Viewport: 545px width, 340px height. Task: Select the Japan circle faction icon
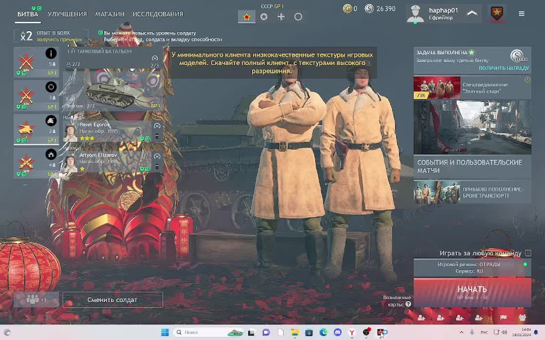[298, 17]
